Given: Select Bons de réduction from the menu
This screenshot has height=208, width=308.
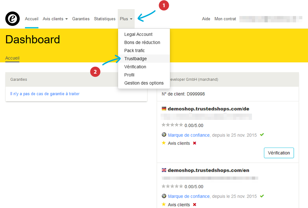Looking at the screenshot, I should click(144, 42).
